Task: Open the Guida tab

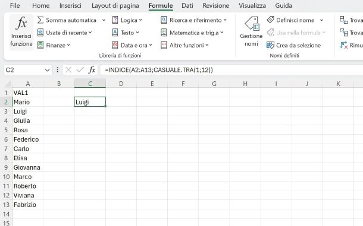Action: [x=284, y=5]
